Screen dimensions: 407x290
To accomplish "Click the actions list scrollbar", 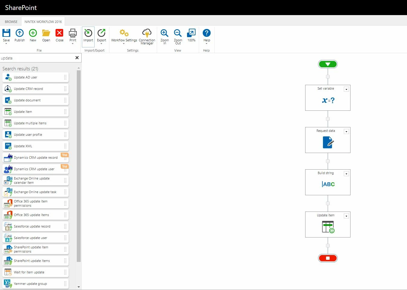I will pos(79,166).
